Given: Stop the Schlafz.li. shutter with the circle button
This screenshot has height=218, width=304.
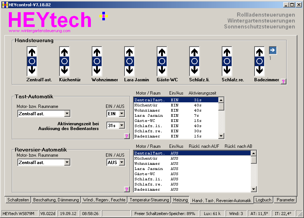Looking at the screenshot, I should (194, 61).
